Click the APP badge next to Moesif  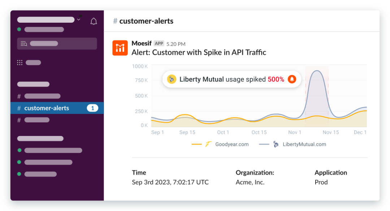(159, 44)
